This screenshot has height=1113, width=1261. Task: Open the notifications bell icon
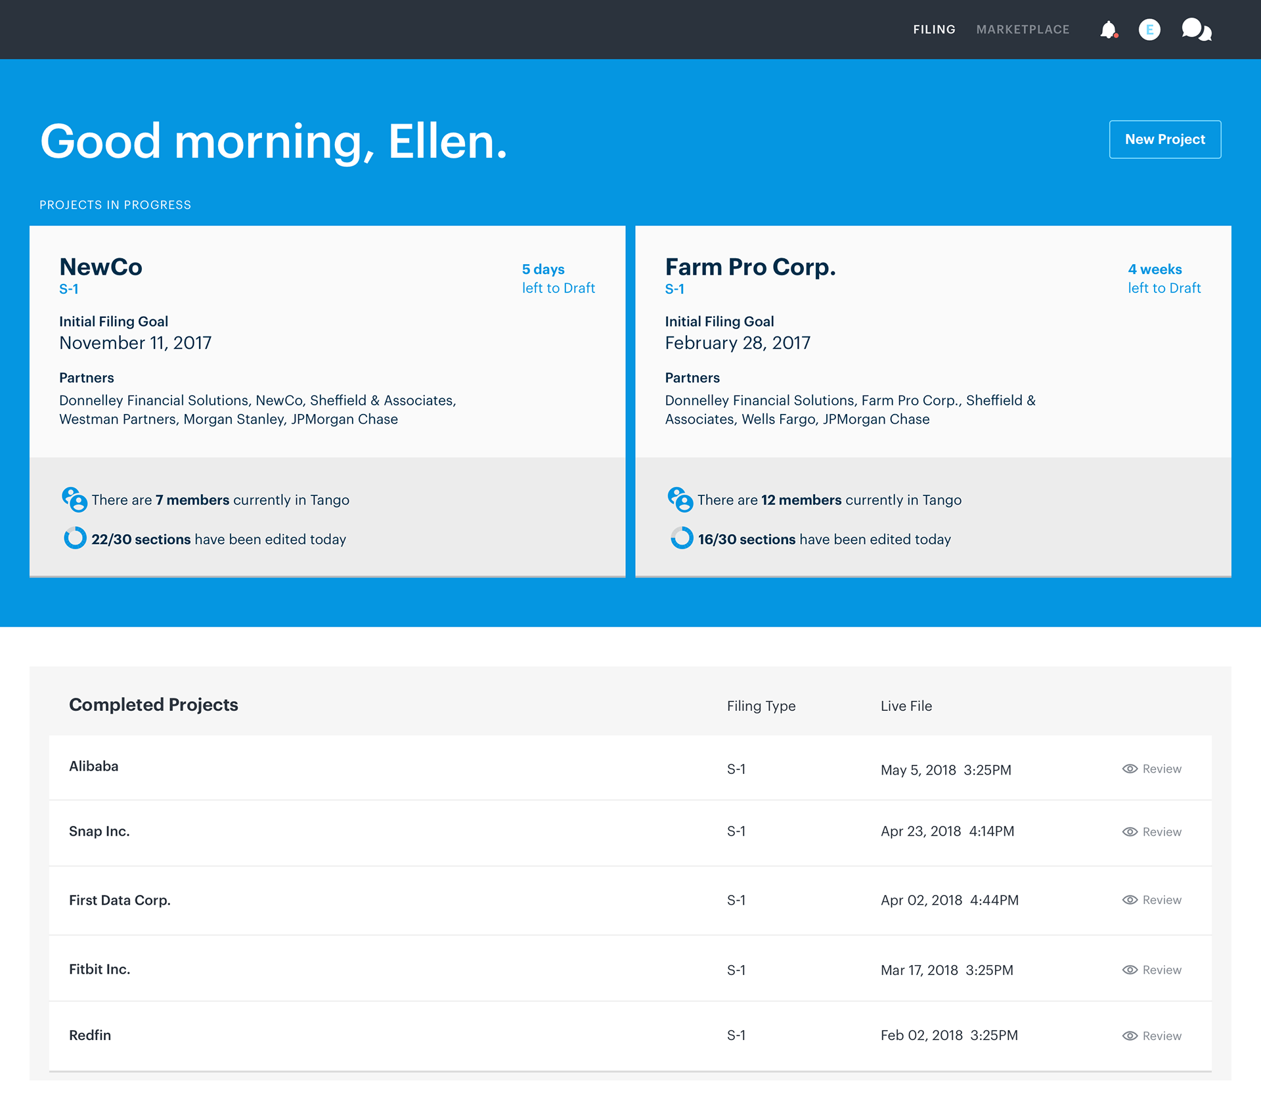click(1108, 30)
